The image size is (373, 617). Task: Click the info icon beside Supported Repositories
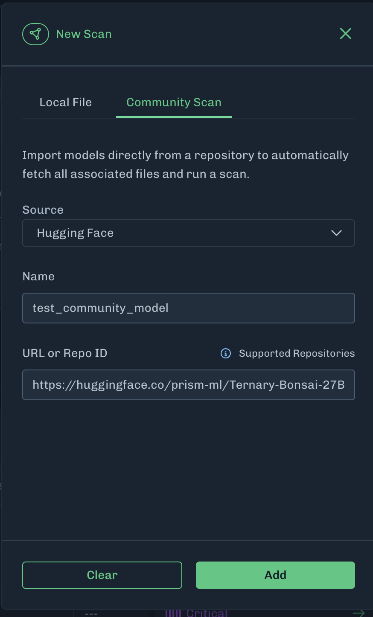pos(226,353)
